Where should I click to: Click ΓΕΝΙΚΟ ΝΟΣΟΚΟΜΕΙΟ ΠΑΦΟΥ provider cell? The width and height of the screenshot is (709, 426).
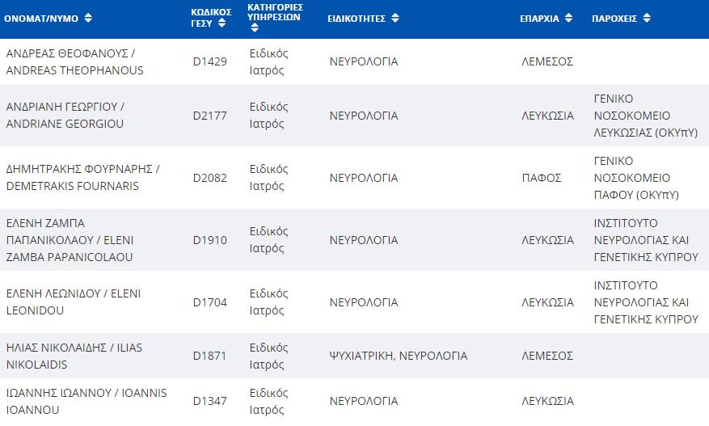pos(637,178)
